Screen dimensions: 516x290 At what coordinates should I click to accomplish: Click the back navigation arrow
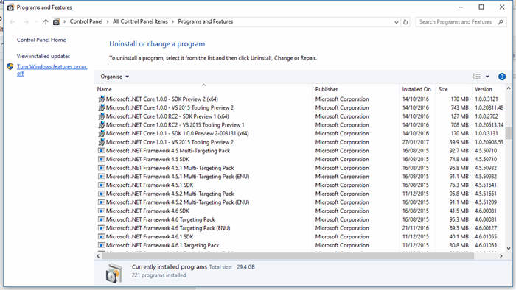(13, 21)
